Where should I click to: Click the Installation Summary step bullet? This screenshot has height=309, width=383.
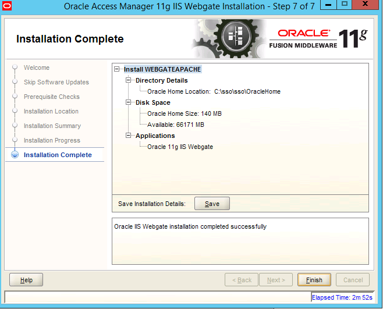tap(15, 125)
